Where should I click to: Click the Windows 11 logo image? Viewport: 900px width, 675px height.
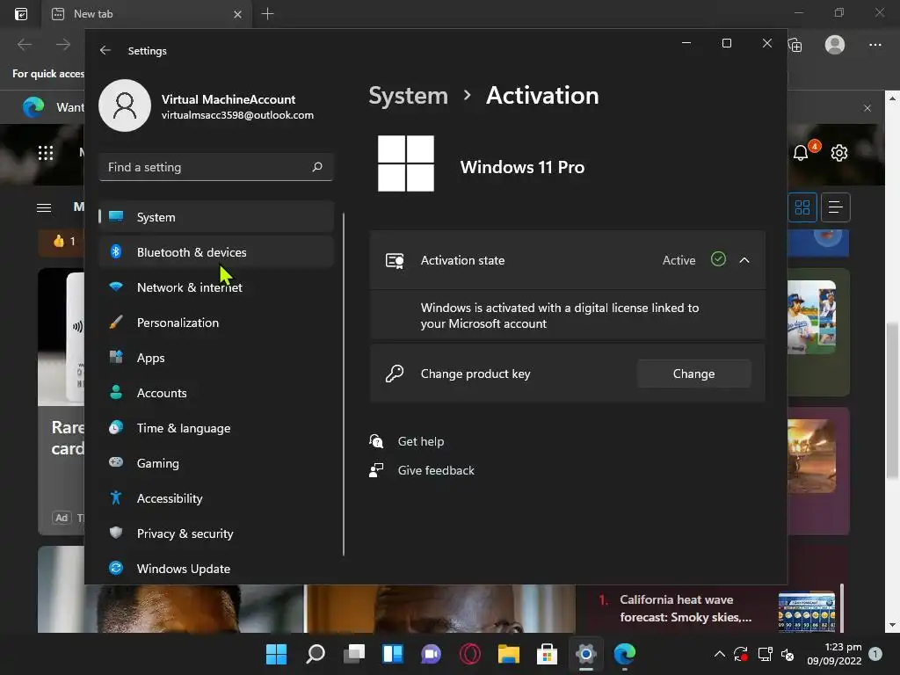point(406,163)
